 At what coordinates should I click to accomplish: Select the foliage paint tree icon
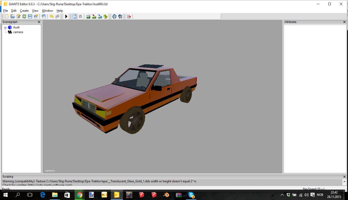tap(106, 16)
